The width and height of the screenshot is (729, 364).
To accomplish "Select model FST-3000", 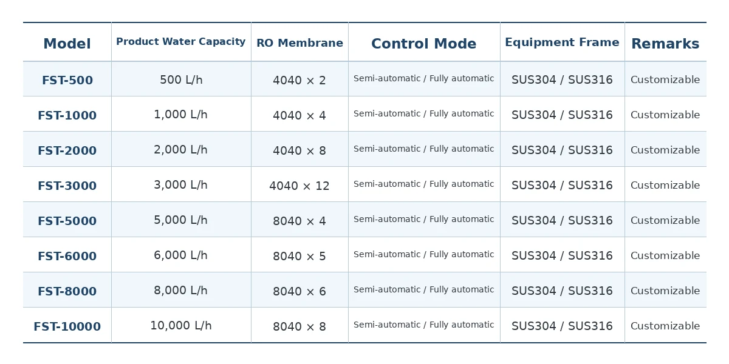I will coord(67,186).
